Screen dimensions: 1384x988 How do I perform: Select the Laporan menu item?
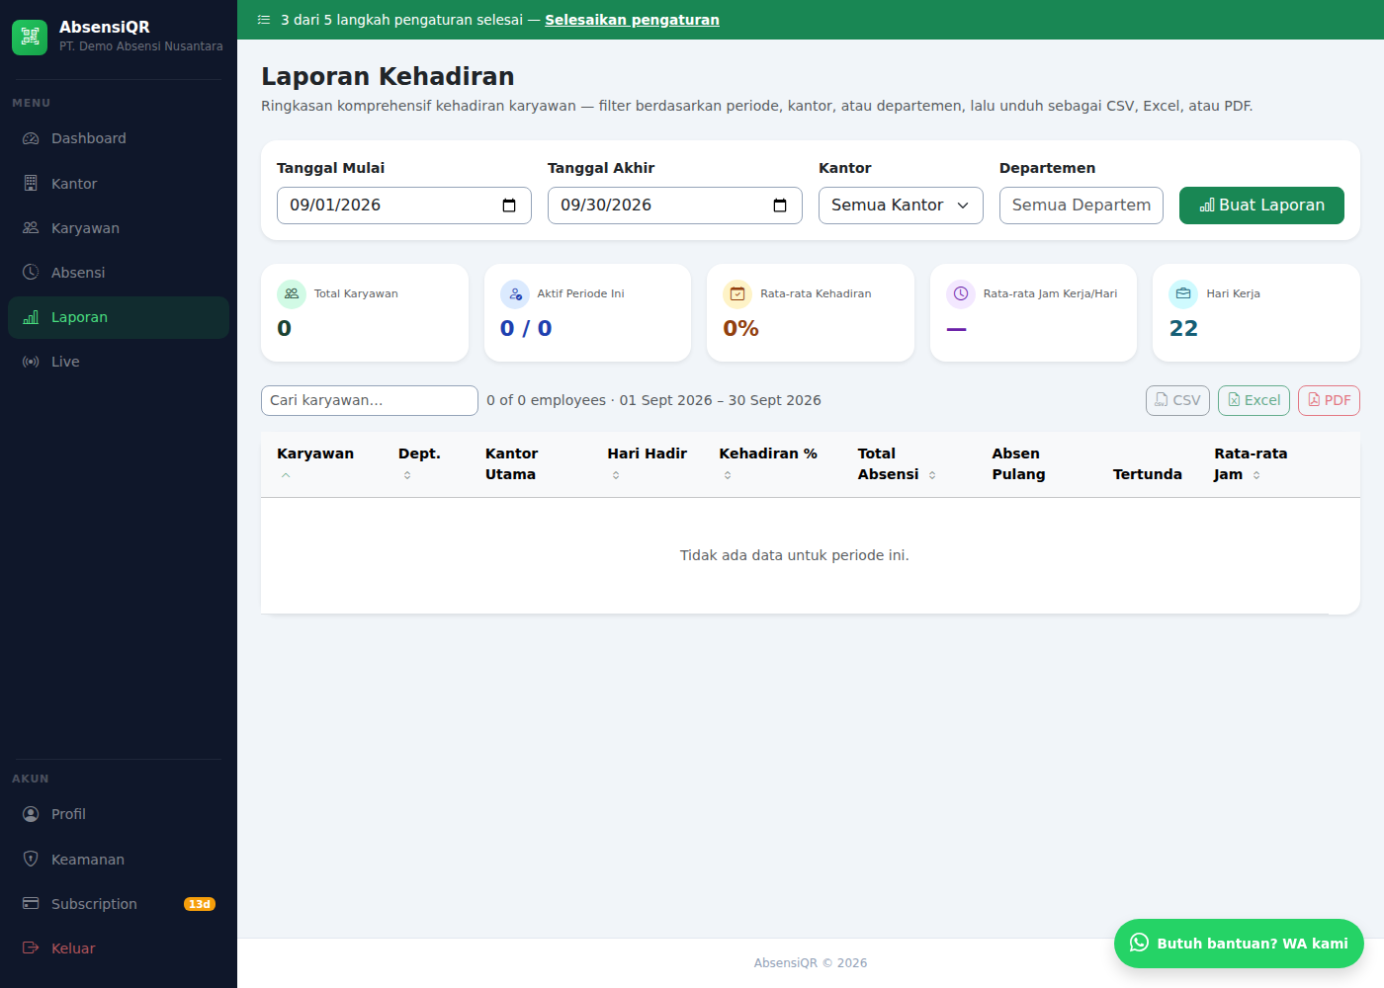coord(119,317)
